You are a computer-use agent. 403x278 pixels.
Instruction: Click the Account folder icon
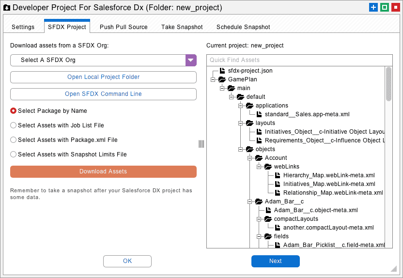point(259,158)
